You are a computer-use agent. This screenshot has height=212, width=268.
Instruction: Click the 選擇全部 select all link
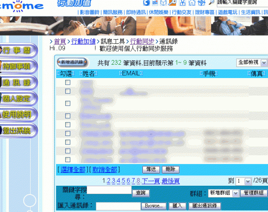click(73, 169)
